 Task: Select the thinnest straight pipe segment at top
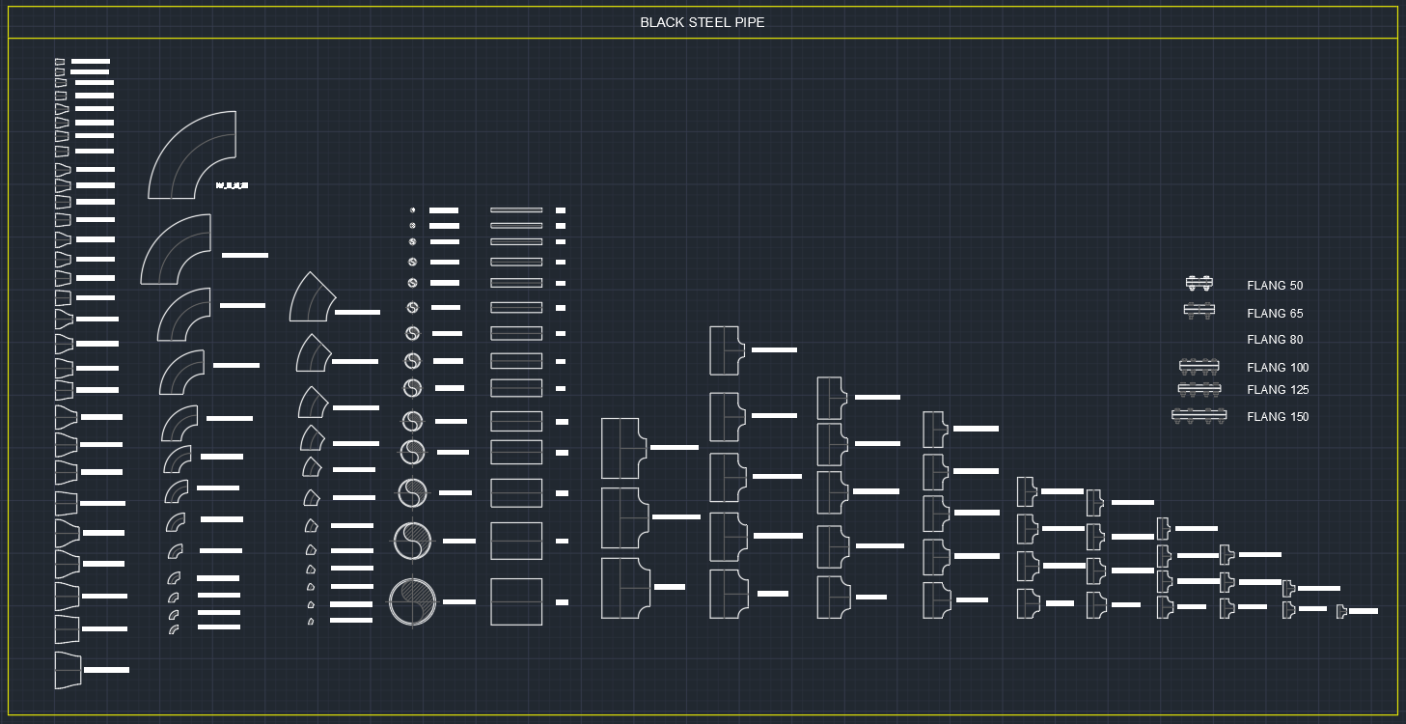pyautogui.click(x=516, y=209)
